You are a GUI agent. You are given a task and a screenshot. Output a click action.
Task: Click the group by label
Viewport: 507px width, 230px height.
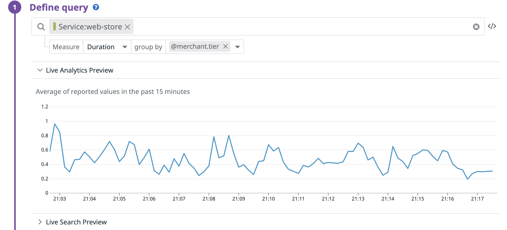point(148,47)
